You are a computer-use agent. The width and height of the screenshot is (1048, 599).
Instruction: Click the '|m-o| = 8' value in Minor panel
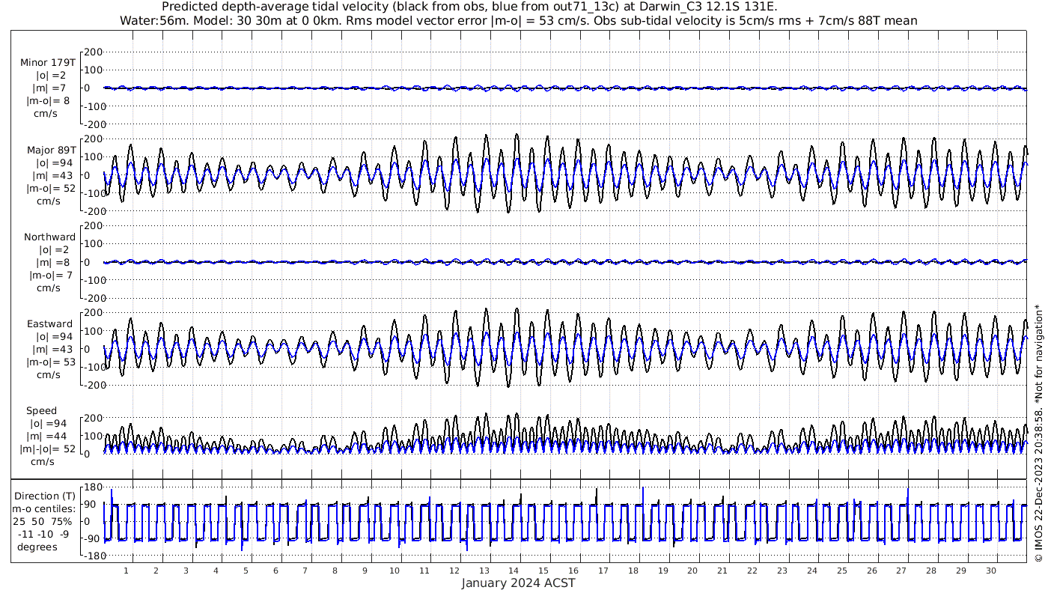[x=49, y=100]
